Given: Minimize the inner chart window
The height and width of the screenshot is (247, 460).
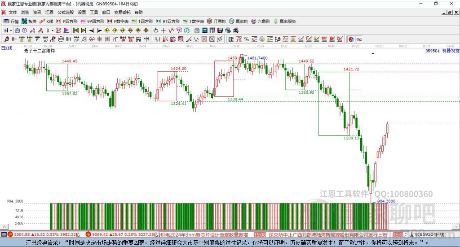Looking at the screenshot, I should point(444,12).
